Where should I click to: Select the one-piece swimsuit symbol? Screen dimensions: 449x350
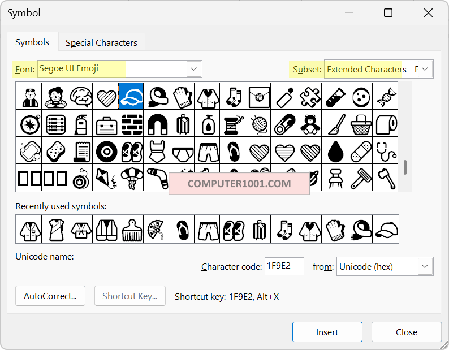156,150
